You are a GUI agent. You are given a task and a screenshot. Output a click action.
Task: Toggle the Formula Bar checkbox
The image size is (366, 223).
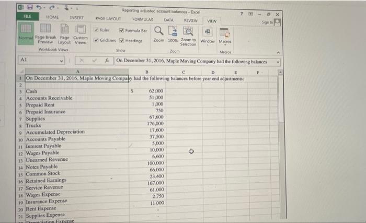coord(121,30)
